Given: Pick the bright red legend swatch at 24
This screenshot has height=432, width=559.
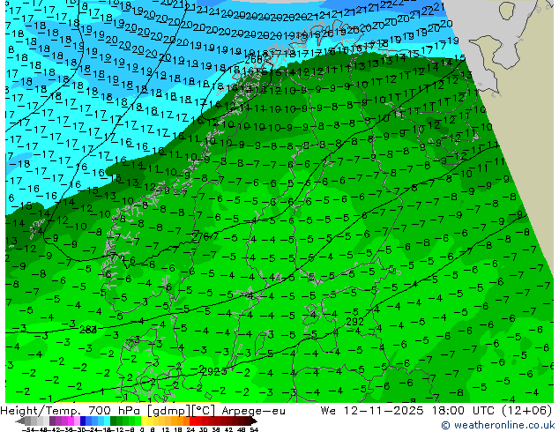Looking at the screenshot, I should click(192, 421).
